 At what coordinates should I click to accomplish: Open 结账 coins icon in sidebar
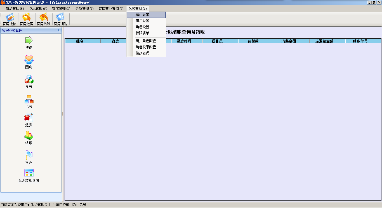tap(29, 136)
